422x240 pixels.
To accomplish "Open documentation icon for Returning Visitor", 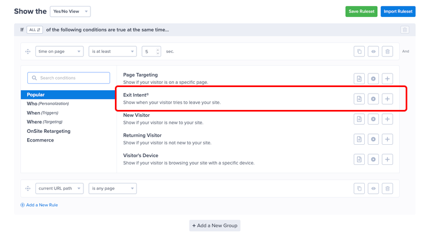I will [359, 139].
